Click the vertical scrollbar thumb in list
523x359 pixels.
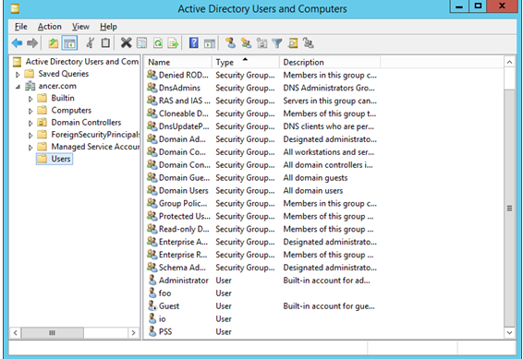point(509,209)
